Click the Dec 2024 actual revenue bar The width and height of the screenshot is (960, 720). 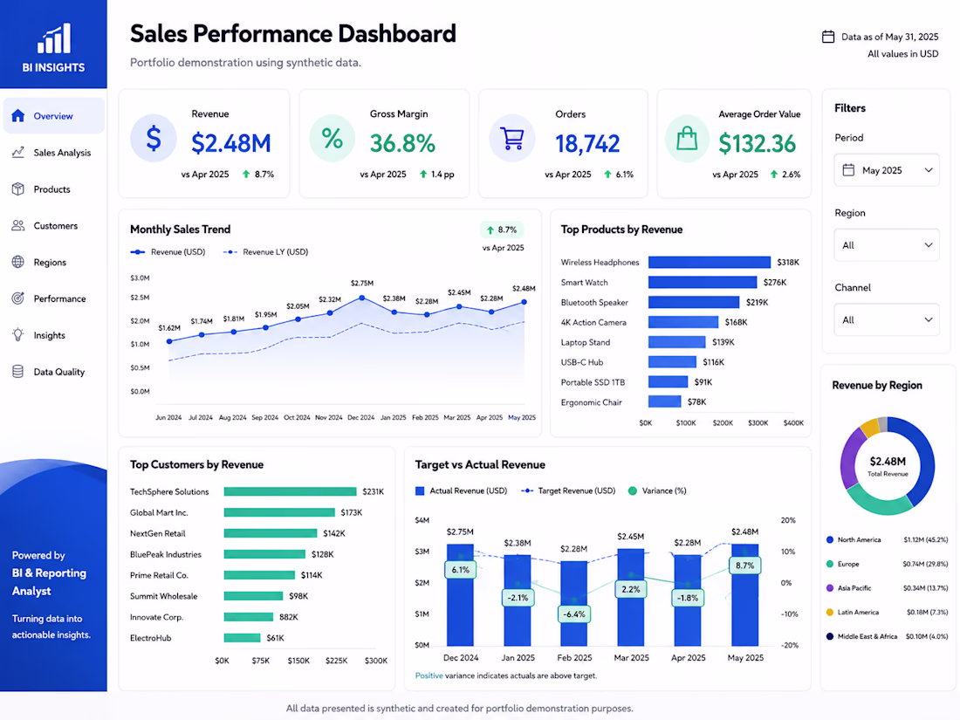[x=461, y=595]
